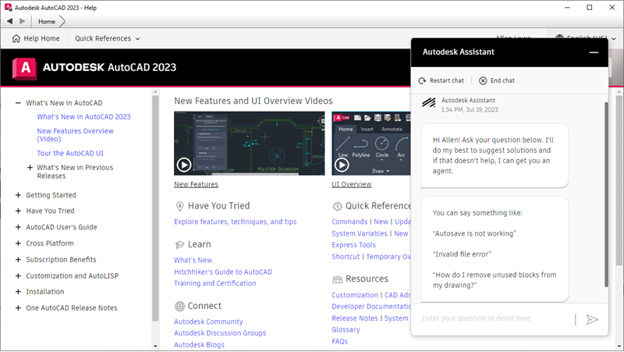Click the AutoCAD red A logo
Screen dimensions: 624x352
point(25,68)
